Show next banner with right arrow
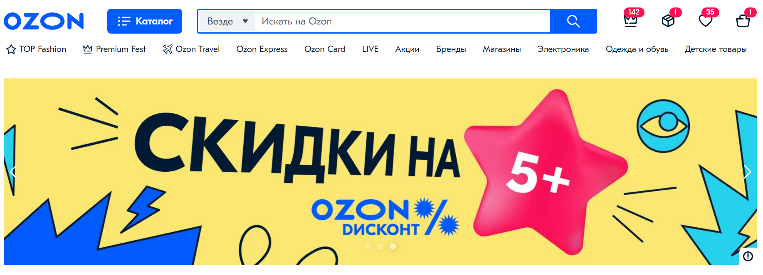 point(748,172)
